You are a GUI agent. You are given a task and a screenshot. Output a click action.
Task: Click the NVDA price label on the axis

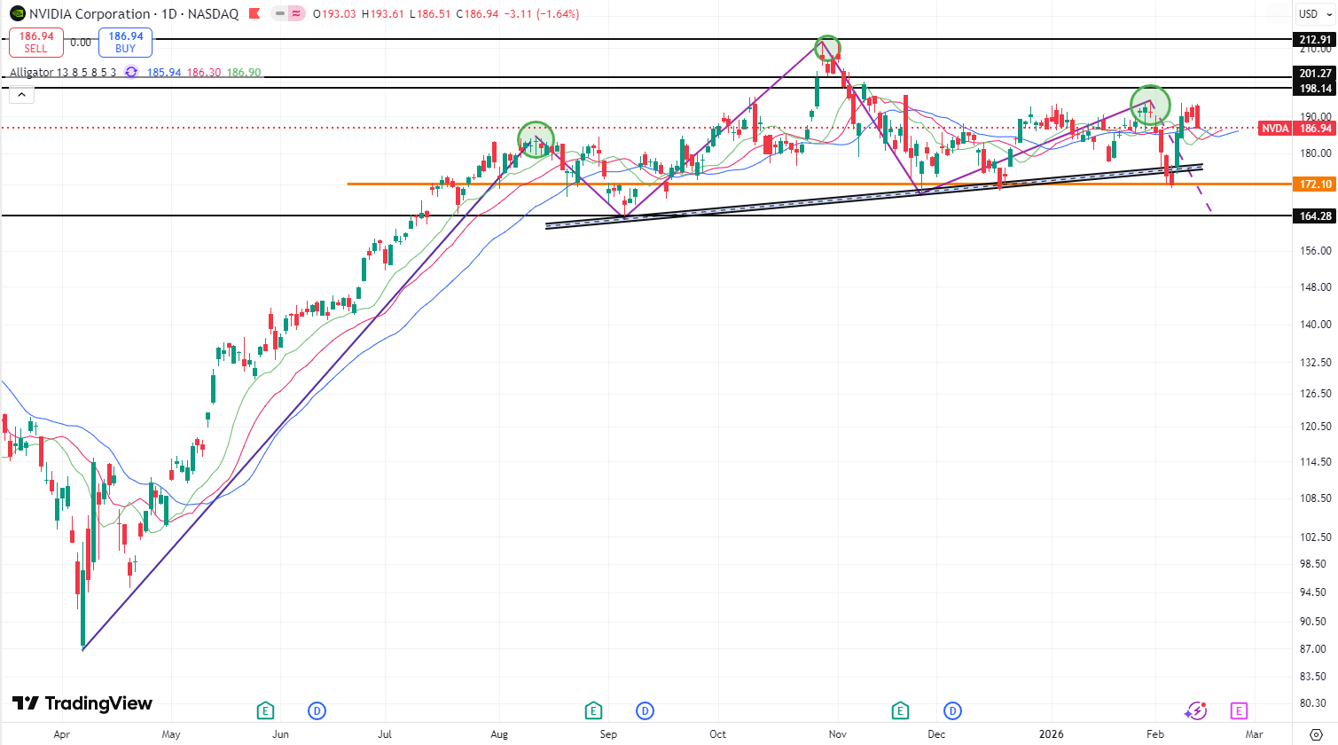coord(1275,129)
